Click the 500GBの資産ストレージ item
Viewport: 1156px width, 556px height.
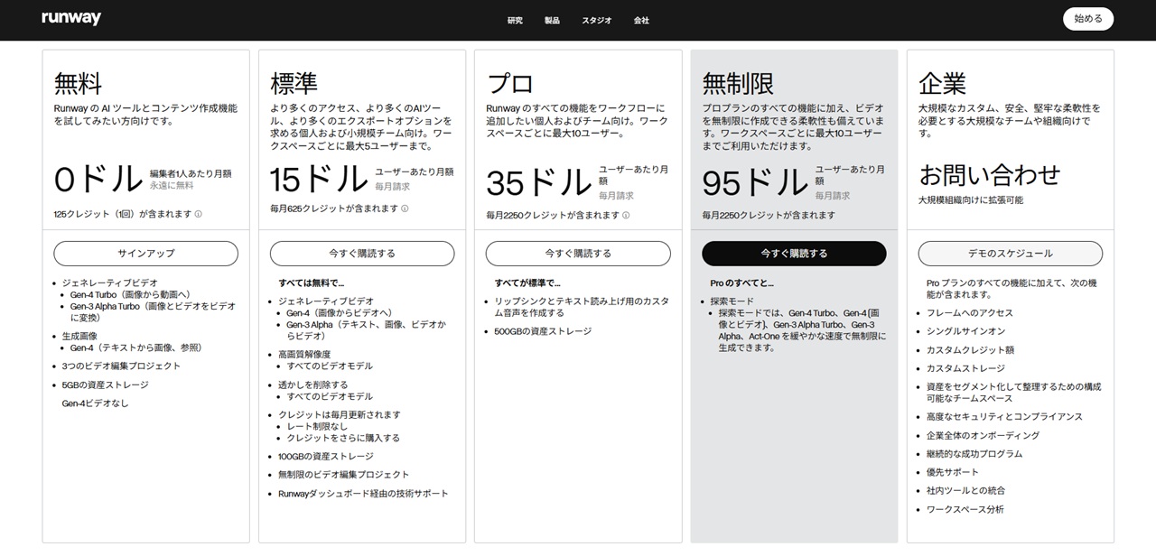pos(543,331)
